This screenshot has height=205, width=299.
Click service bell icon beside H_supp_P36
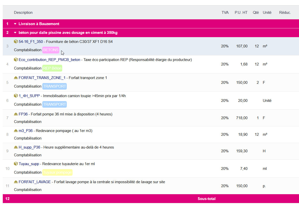(16, 147)
